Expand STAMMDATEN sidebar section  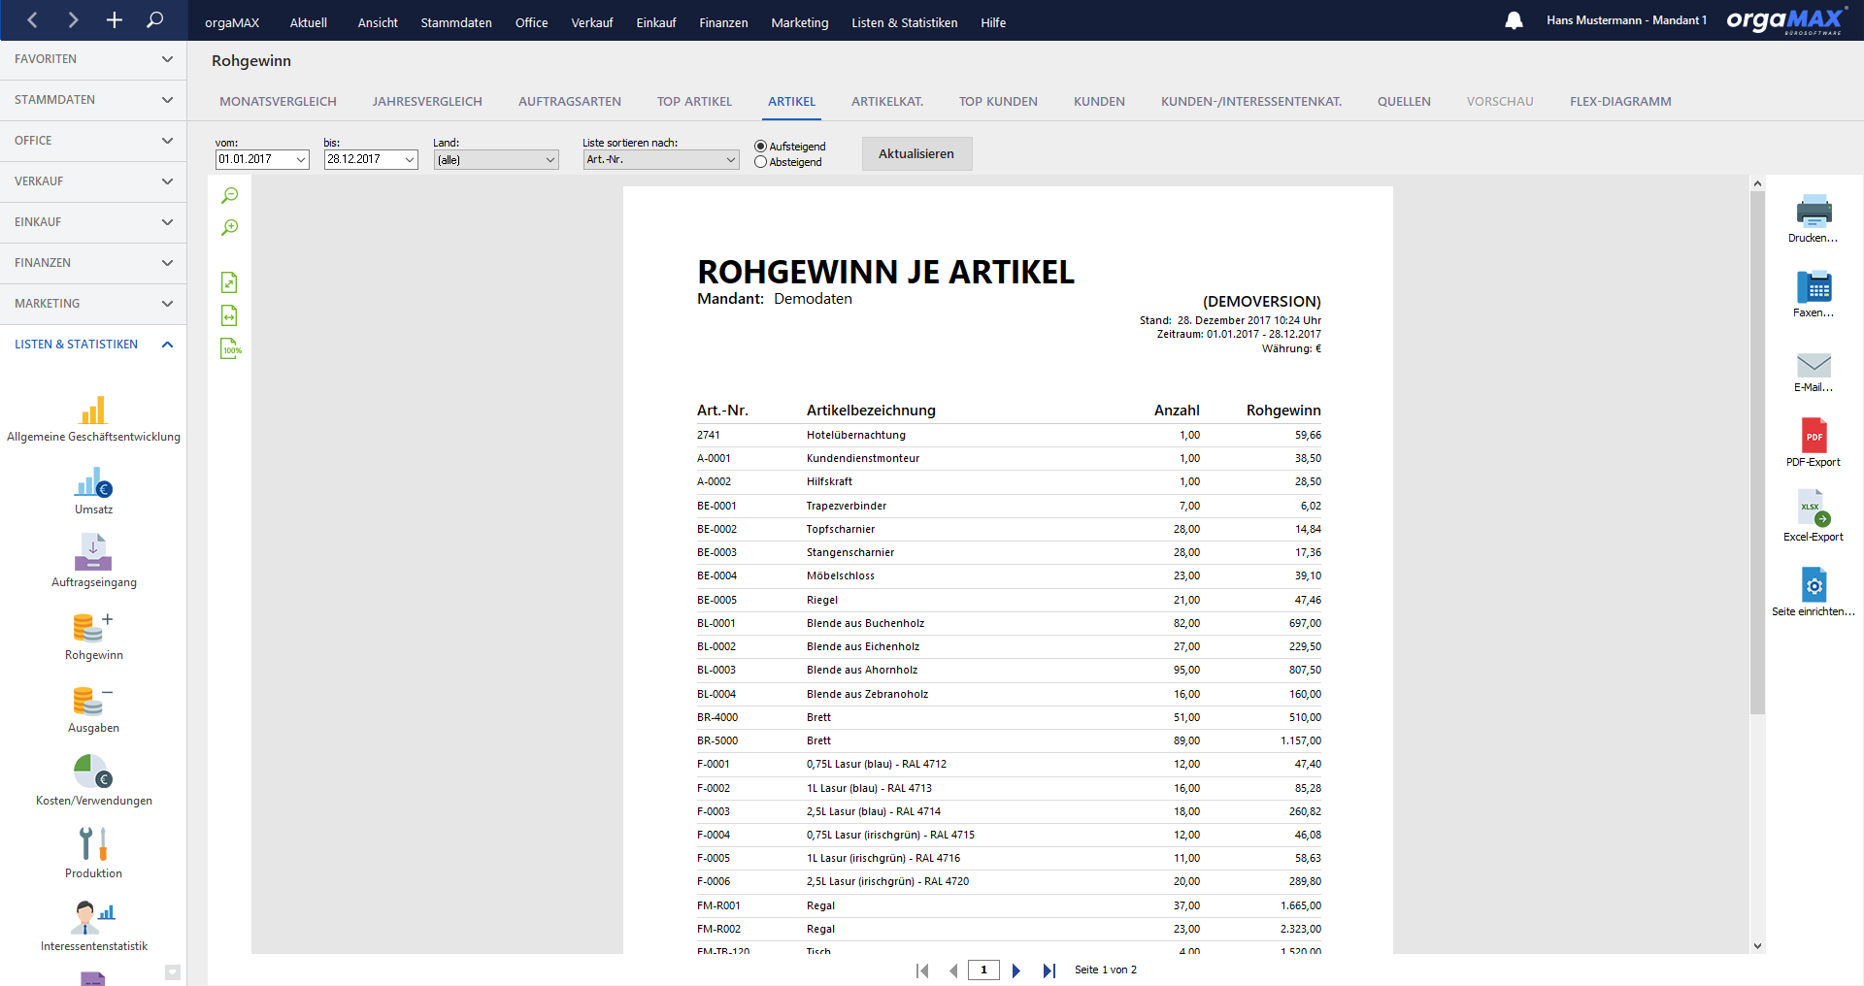point(93,100)
